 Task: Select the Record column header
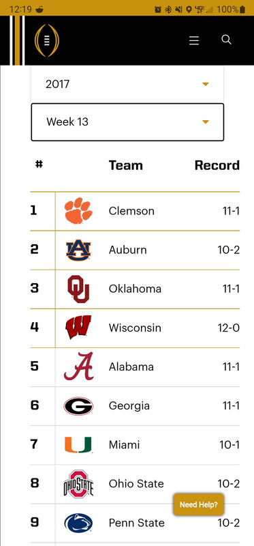pyautogui.click(x=217, y=165)
